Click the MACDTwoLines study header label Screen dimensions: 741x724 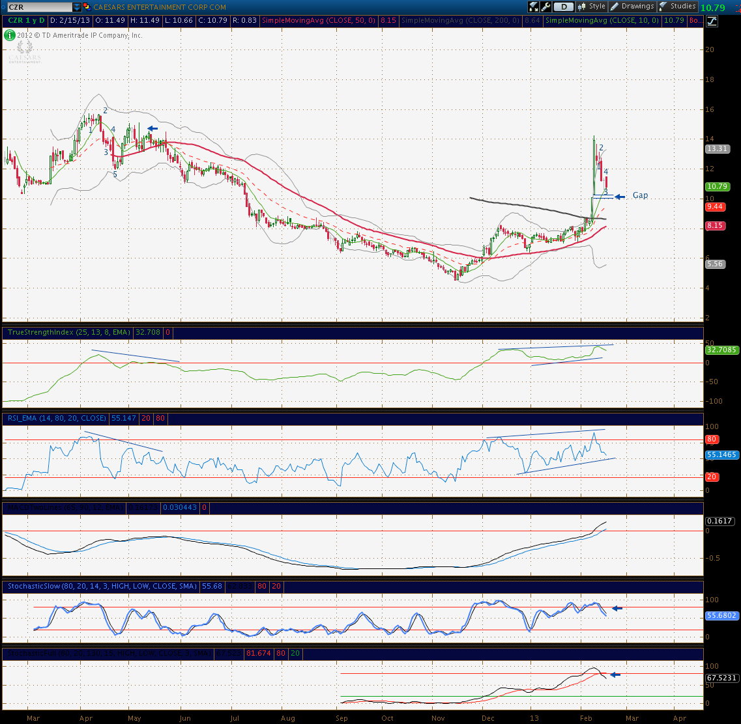point(65,507)
